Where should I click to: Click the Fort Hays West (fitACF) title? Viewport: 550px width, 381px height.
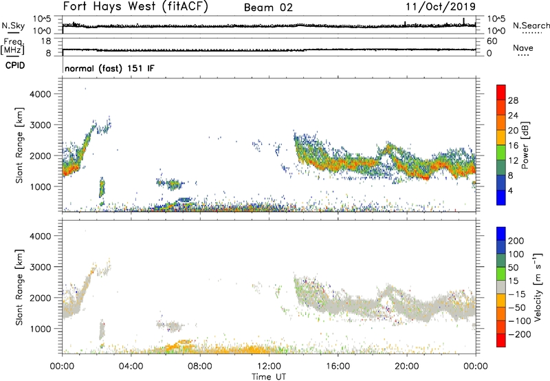click(x=135, y=6)
